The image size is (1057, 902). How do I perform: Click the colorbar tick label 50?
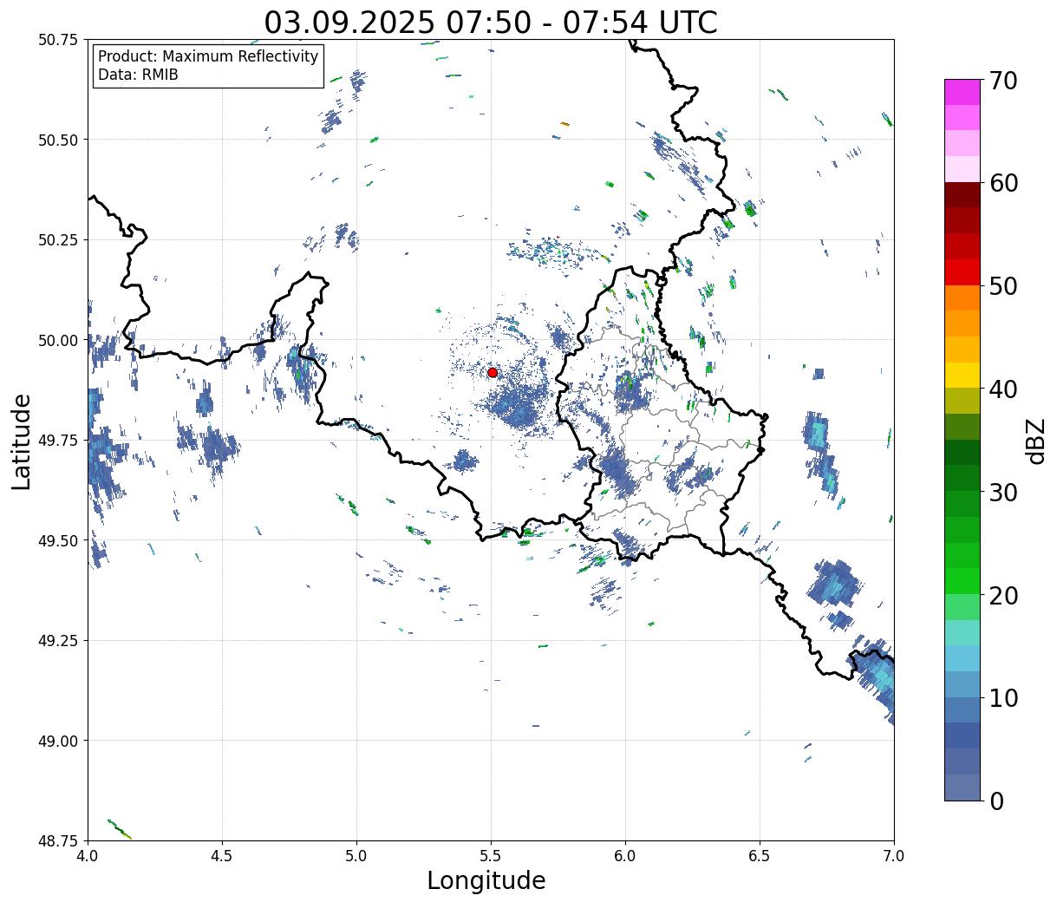[1002, 286]
